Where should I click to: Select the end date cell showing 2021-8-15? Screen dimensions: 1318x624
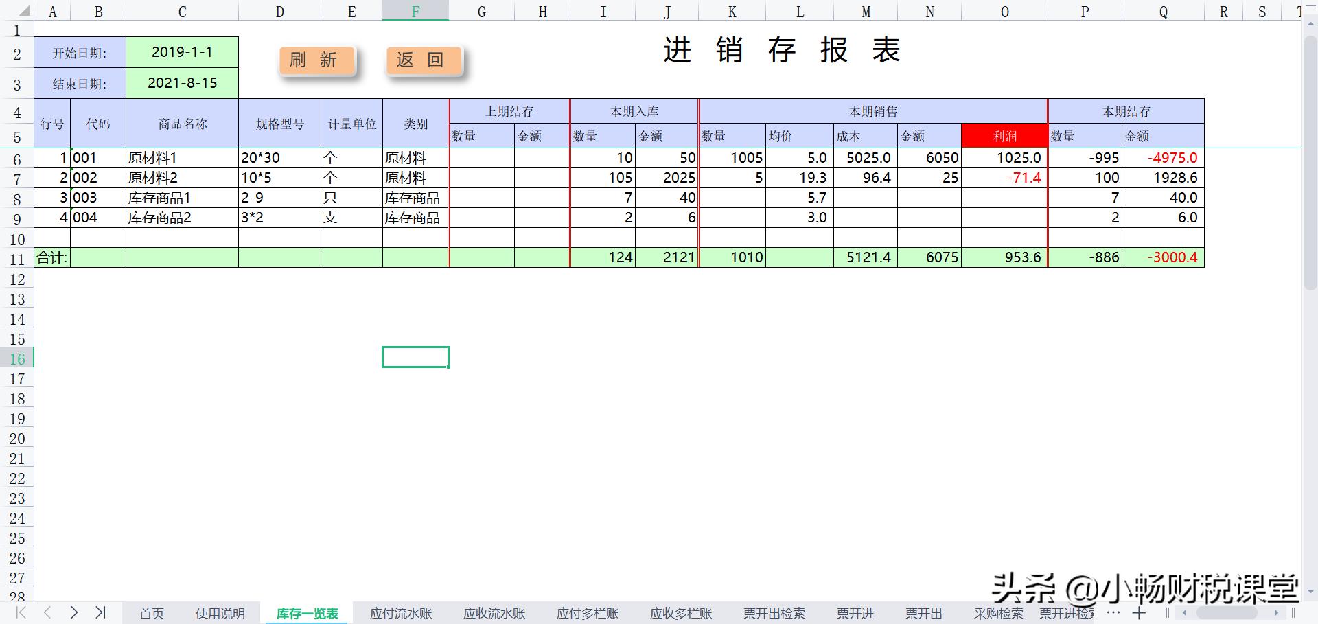tap(182, 82)
